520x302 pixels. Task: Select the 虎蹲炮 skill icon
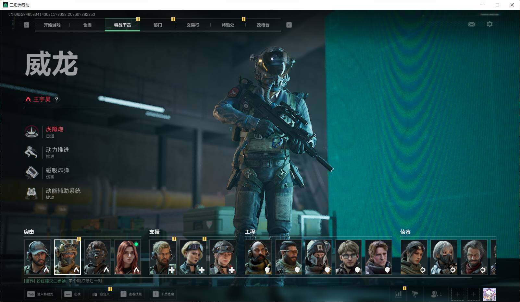click(32, 132)
